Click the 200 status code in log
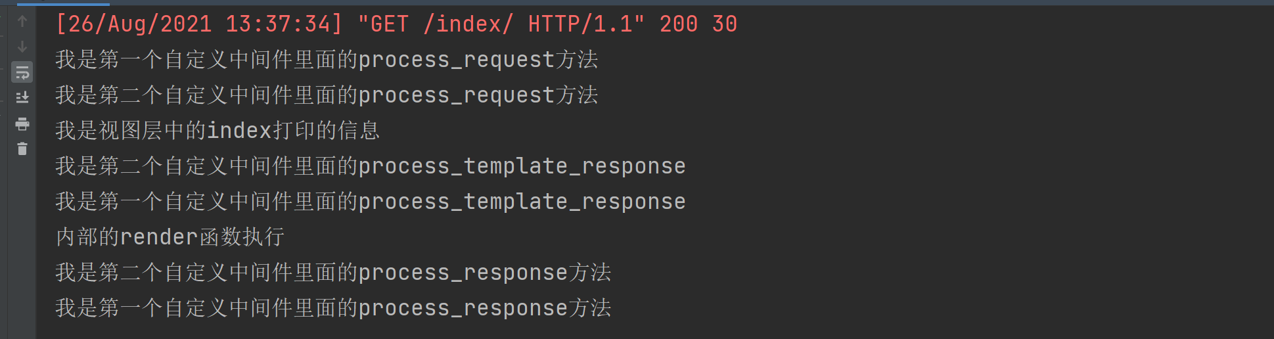Image resolution: width=1274 pixels, height=339 pixels. (x=679, y=24)
